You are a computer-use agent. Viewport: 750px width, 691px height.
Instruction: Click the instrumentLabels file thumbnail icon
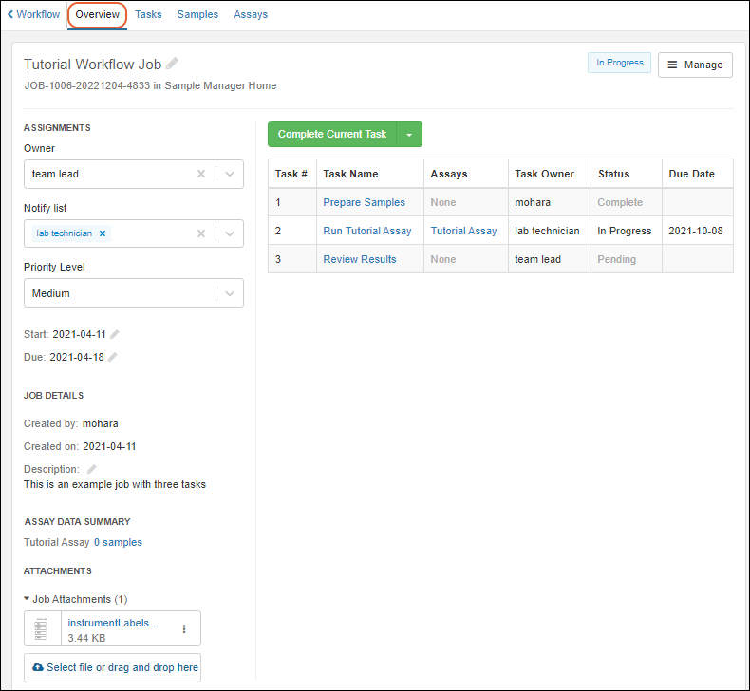[41, 628]
